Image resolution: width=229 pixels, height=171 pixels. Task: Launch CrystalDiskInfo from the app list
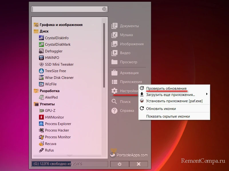tap(56, 38)
